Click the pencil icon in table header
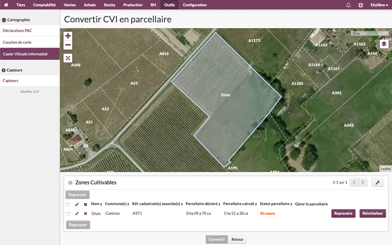Image resolution: width=392 pixels, height=245 pixels. pyautogui.click(x=77, y=204)
